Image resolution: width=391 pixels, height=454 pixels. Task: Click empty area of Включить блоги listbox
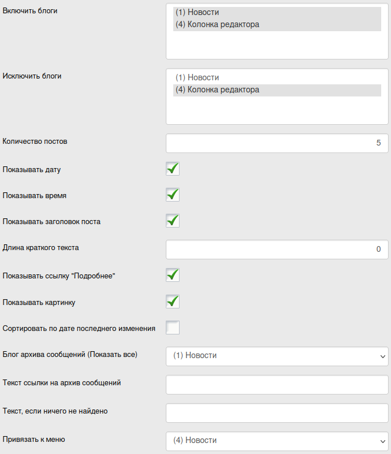[277, 46]
